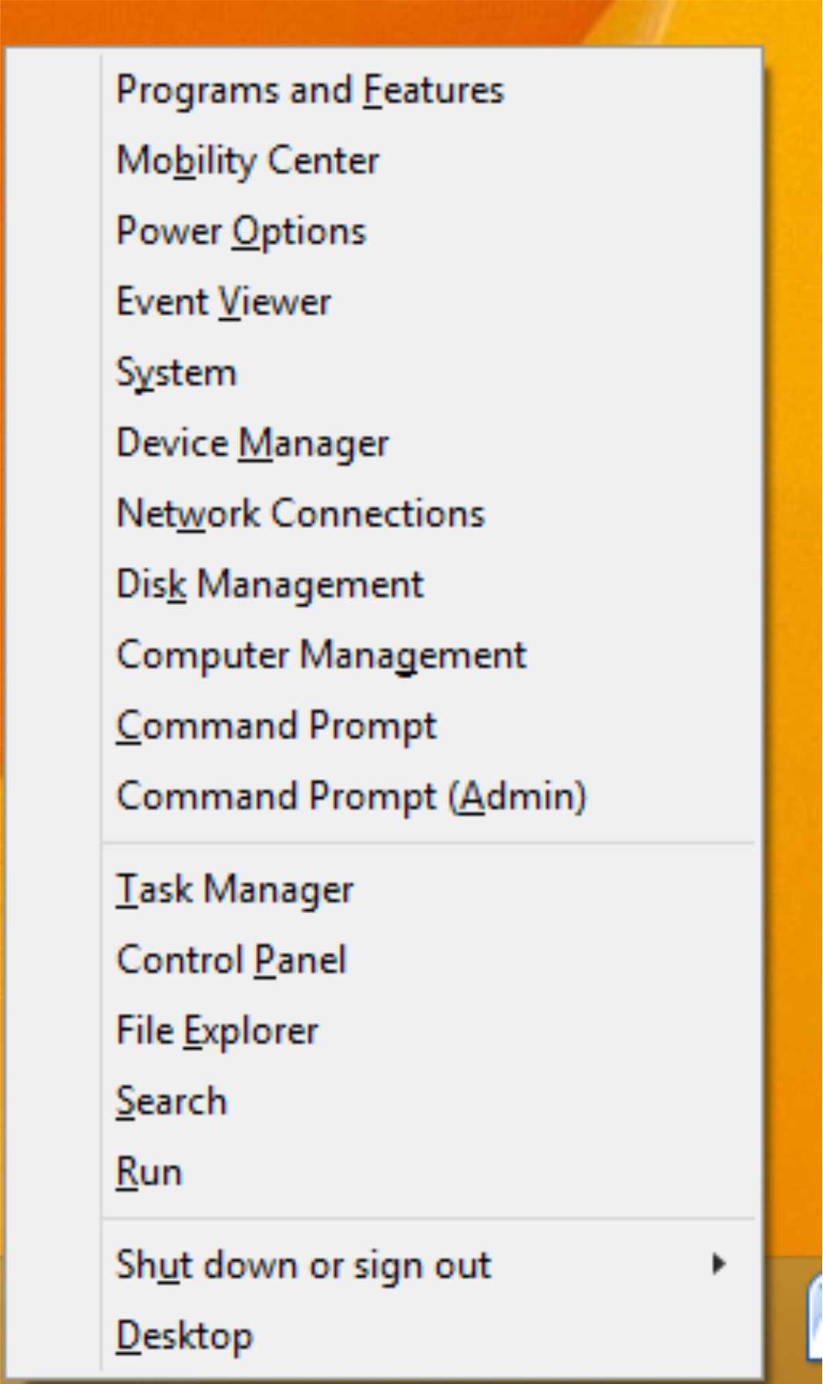Start Task Manager
This screenshot has width=823, height=1384.
click(234, 889)
